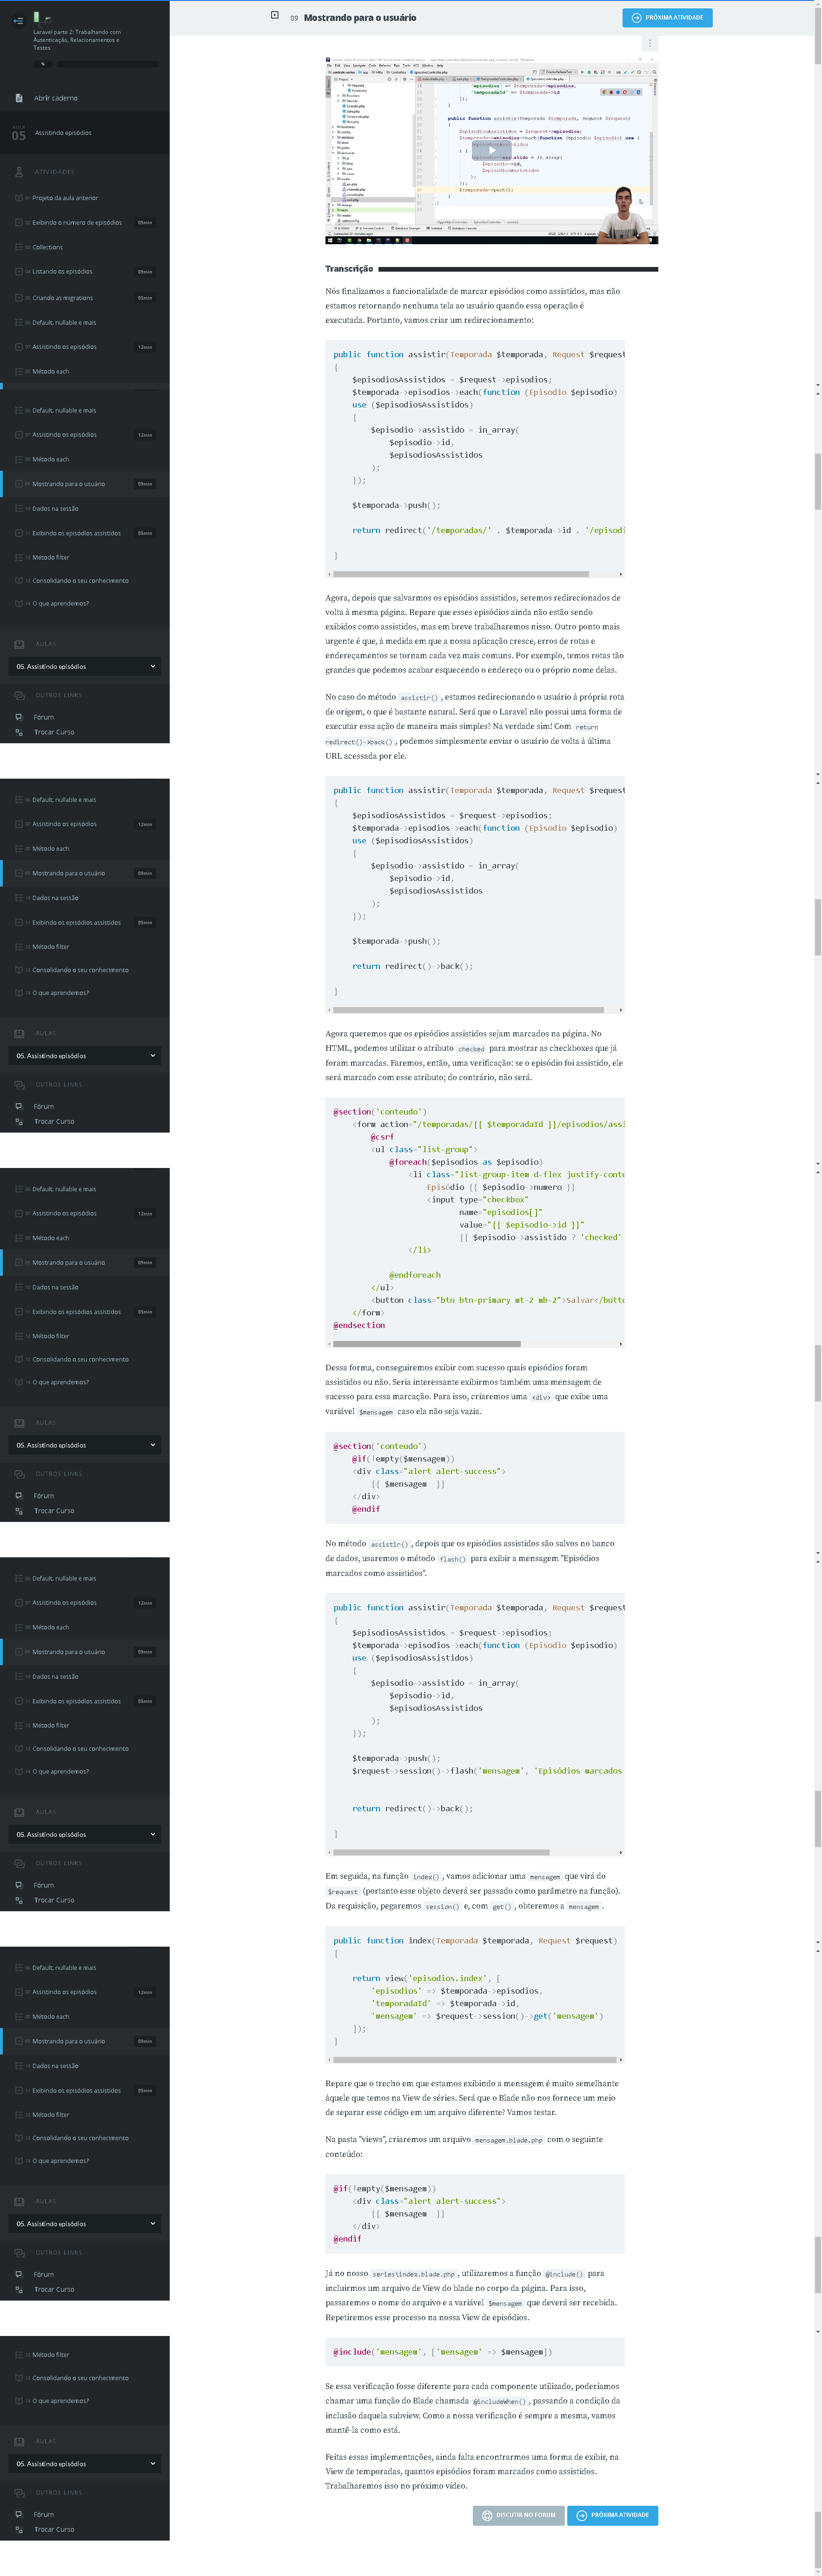This screenshot has width=822, height=2576.
Task: Go to 'Dados na sessão' activity
Action: tap(55, 508)
